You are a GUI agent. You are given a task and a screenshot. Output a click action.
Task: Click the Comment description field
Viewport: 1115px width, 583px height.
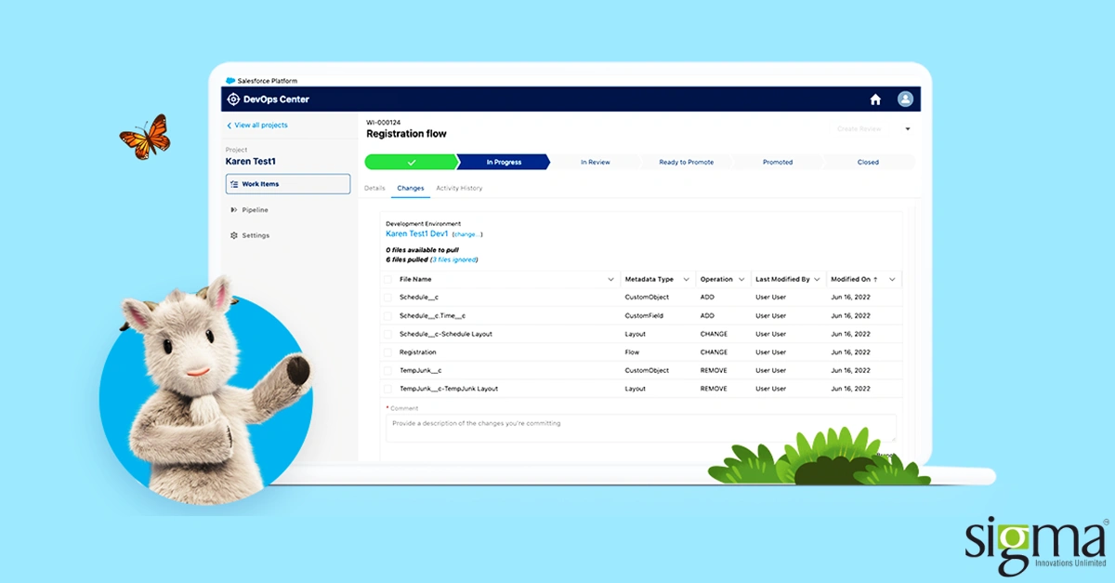click(641, 428)
